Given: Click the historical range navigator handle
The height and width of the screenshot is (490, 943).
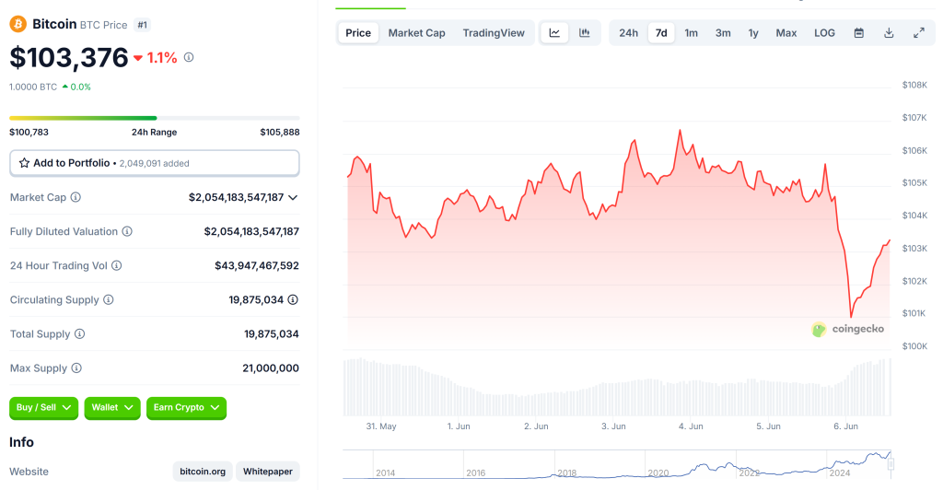Looking at the screenshot, I should 891,464.
